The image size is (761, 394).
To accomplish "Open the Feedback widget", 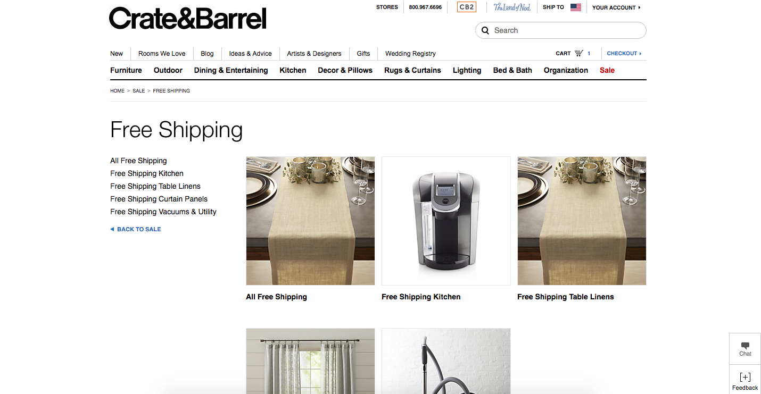I will point(745,381).
